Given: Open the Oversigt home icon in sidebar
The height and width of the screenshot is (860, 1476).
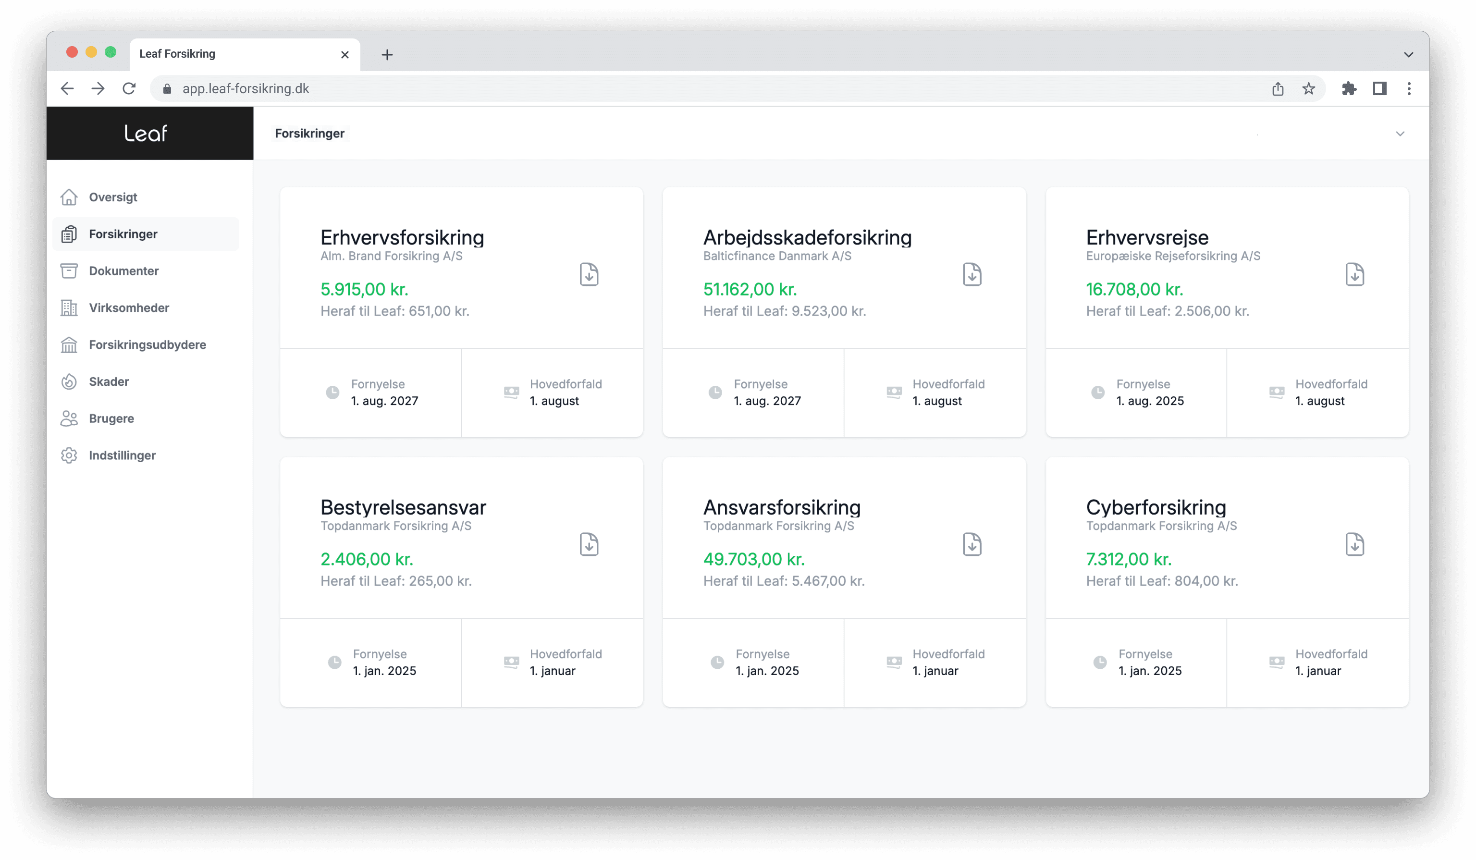Looking at the screenshot, I should pyautogui.click(x=69, y=197).
